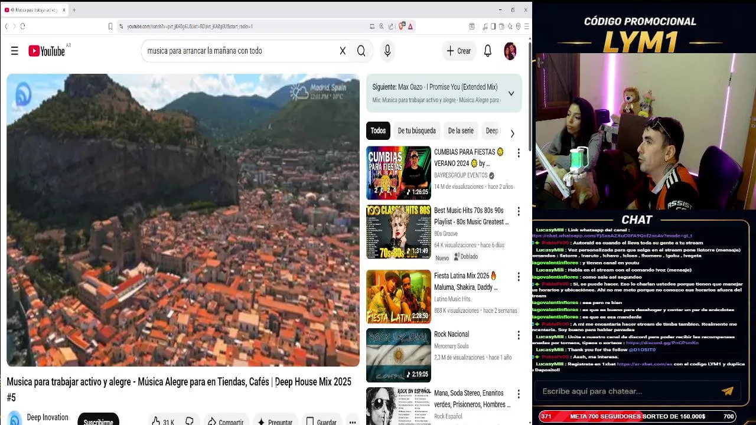Open the Deep Inovation channel avatar
Image resolution: width=756 pixels, height=425 pixels.
pos(15,419)
